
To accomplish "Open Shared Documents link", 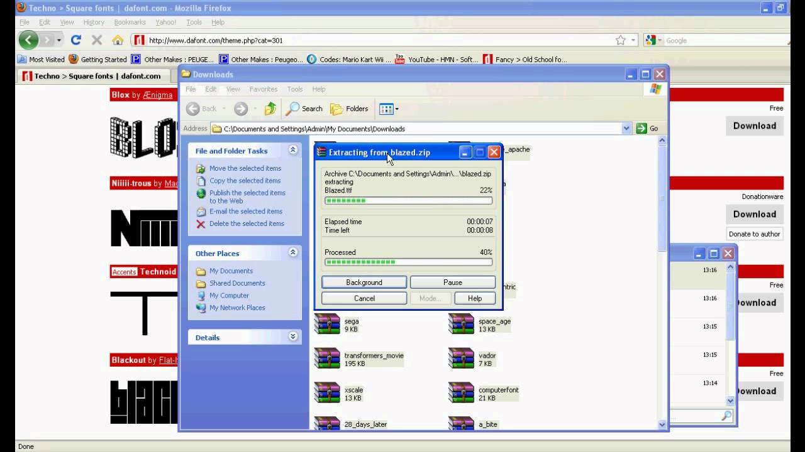I will (237, 283).
